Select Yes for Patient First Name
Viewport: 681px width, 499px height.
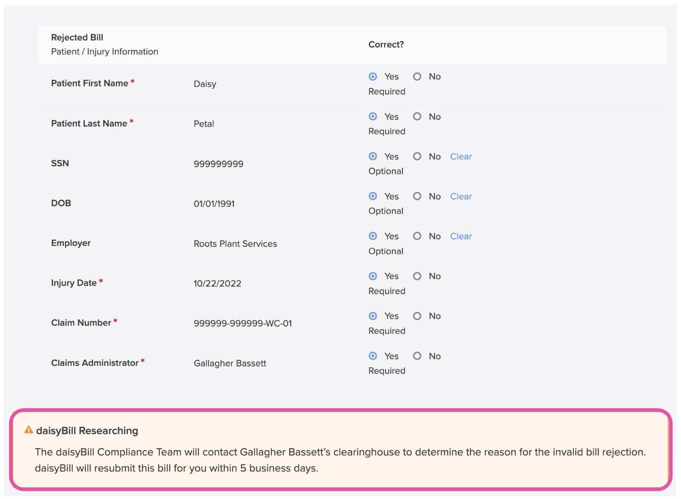[x=373, y=77]
